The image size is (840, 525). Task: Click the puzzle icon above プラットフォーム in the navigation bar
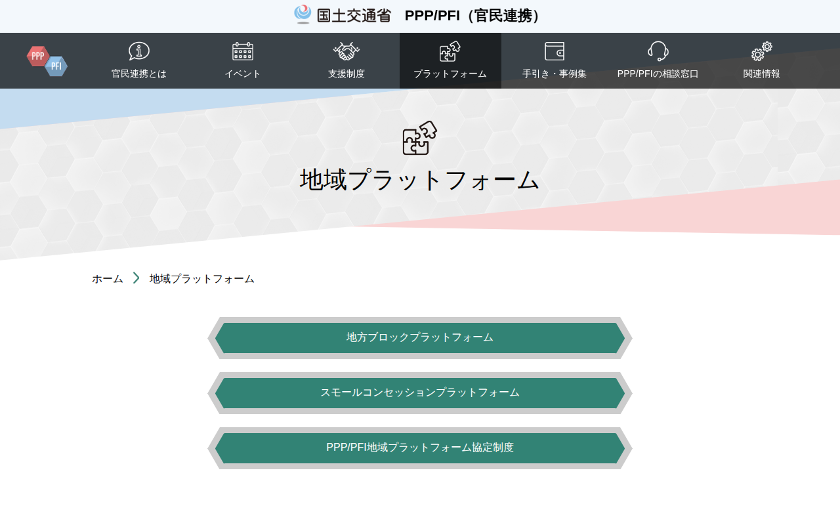(450, 51)
